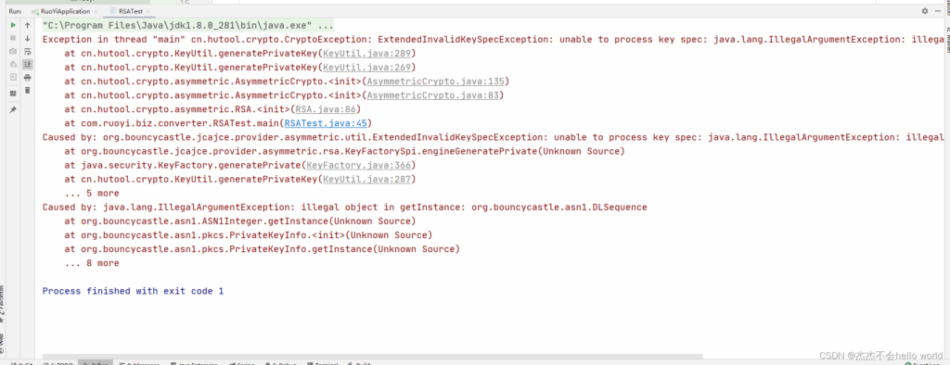
Task: Click the Dump Threads camera icon
Action: (13, 52)
